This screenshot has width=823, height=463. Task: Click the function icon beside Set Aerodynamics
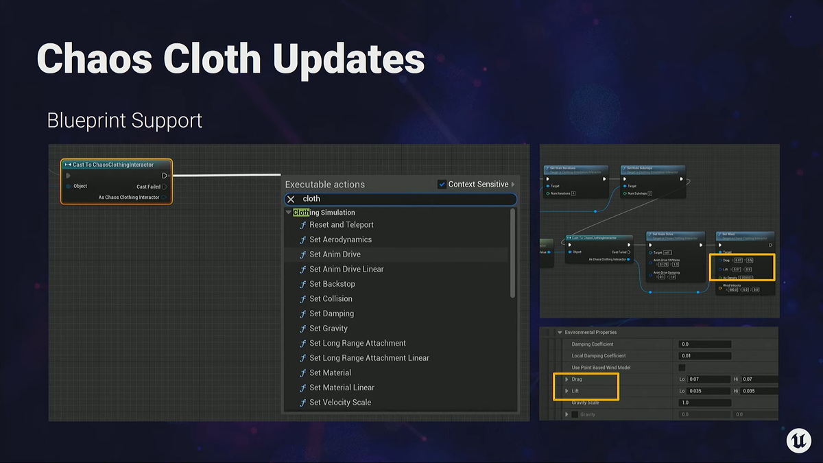click(x=302, y=239)
